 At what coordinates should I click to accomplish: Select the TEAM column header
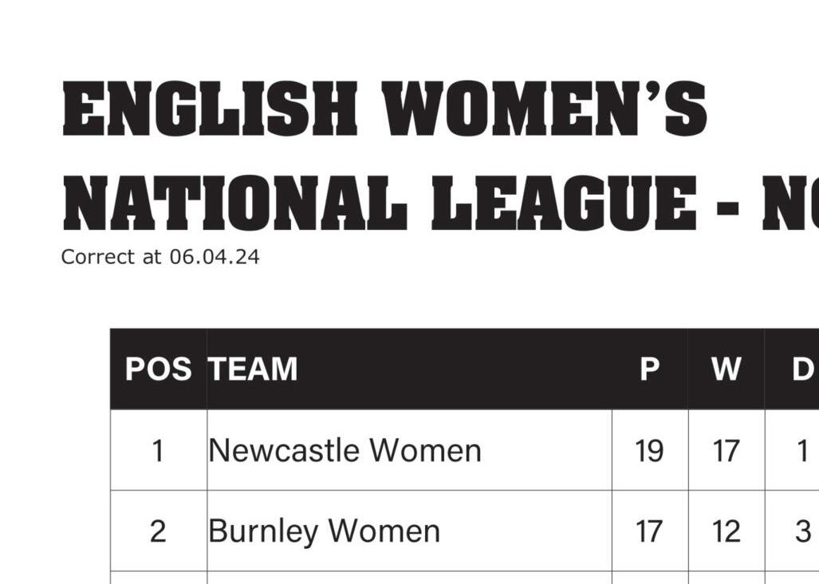[x=253, y=369]
